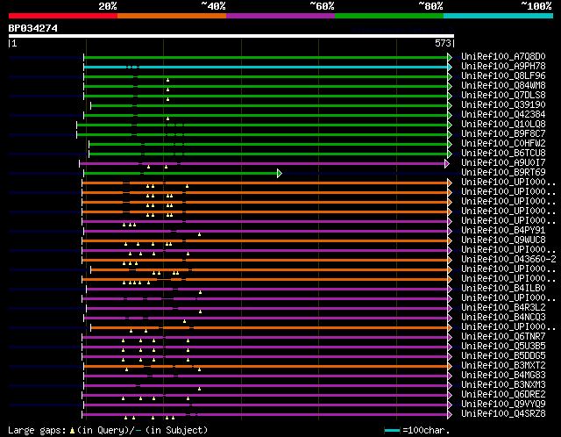Open hit UniRef100_Q8LF96 label
Image resolution: width=561 pixels, height=437 pixels.
pyautogui.click(x=503, y=76)
